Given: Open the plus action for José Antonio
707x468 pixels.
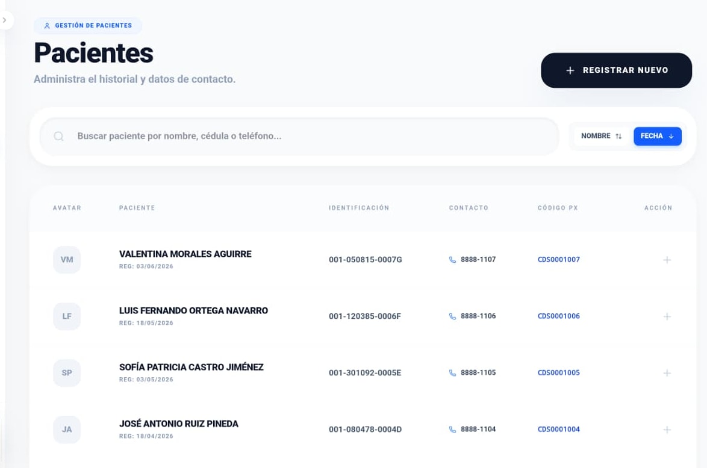Looking at the screenshot, I should (x=667, y=430).
